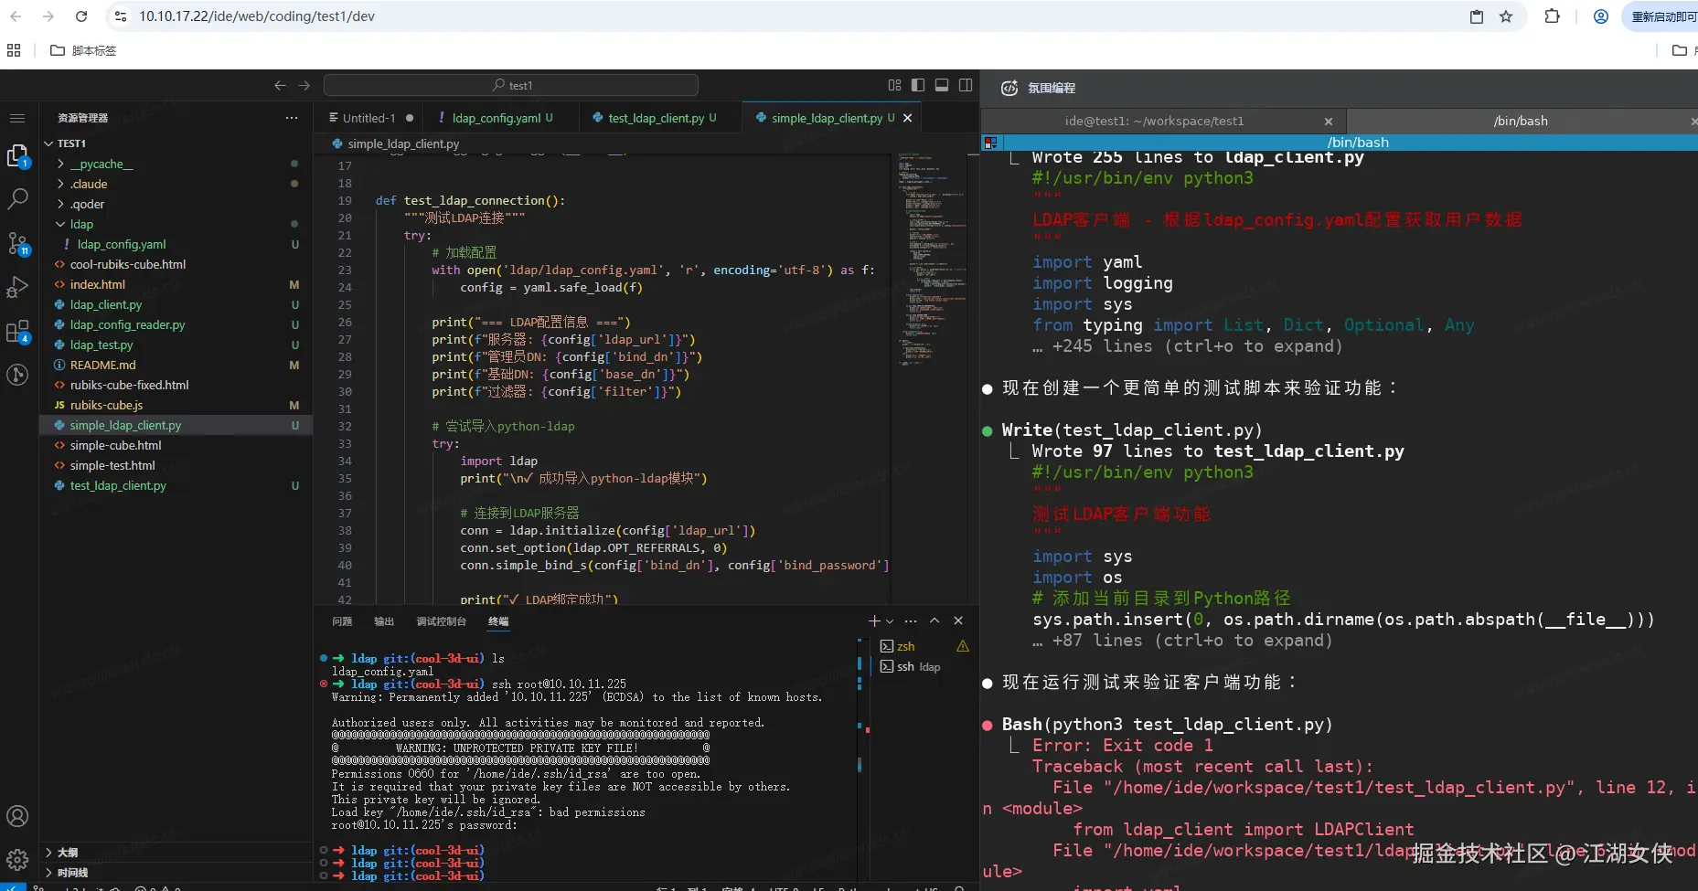Open the Extensions view icon
Image resolution: width=1698 pixels, height=891 pixels.
[x=17, y=331]
